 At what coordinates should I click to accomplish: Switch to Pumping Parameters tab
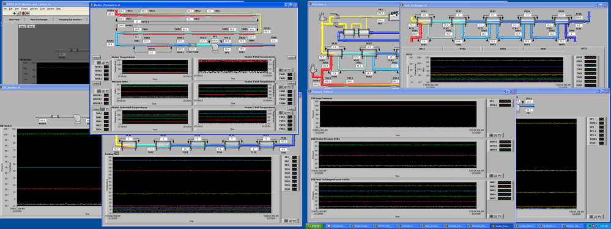[70, 20]
